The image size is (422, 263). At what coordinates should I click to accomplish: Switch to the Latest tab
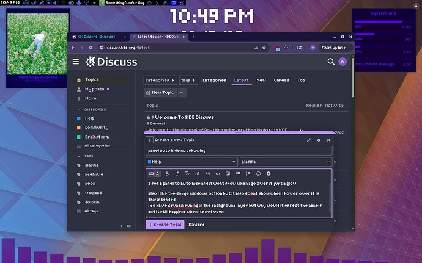point(242,80)
